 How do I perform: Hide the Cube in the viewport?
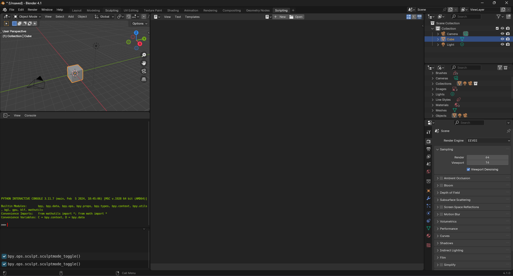coord(502,39)
